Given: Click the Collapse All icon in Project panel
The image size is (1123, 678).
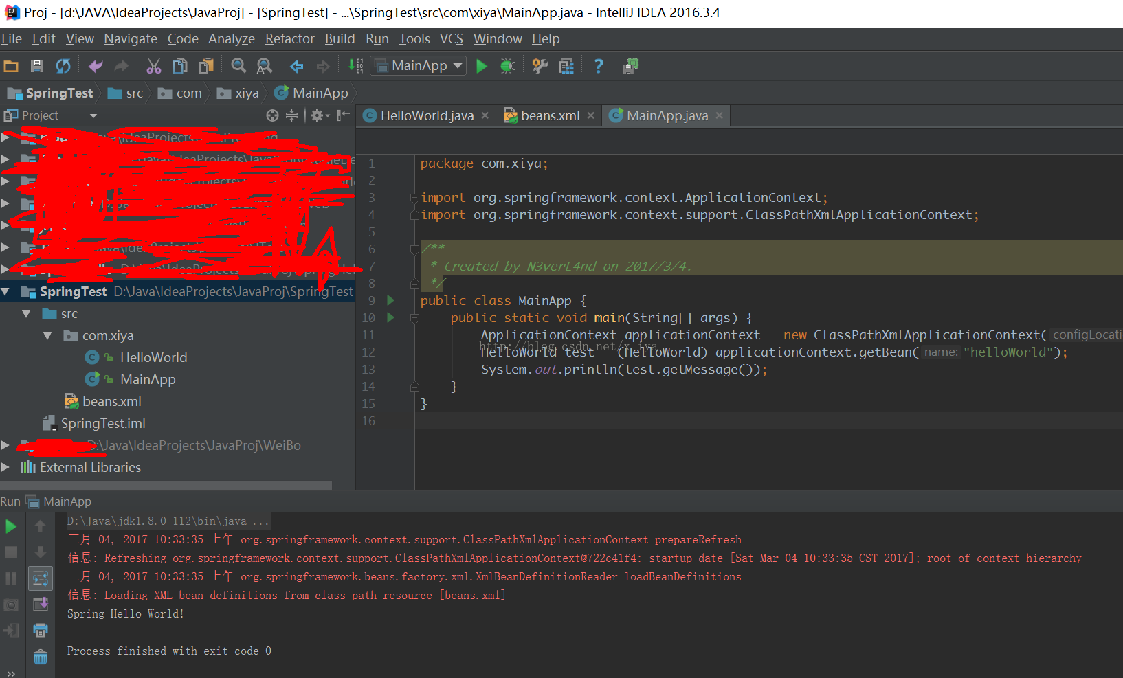Looking at the screenshot, I should point(292,115).
